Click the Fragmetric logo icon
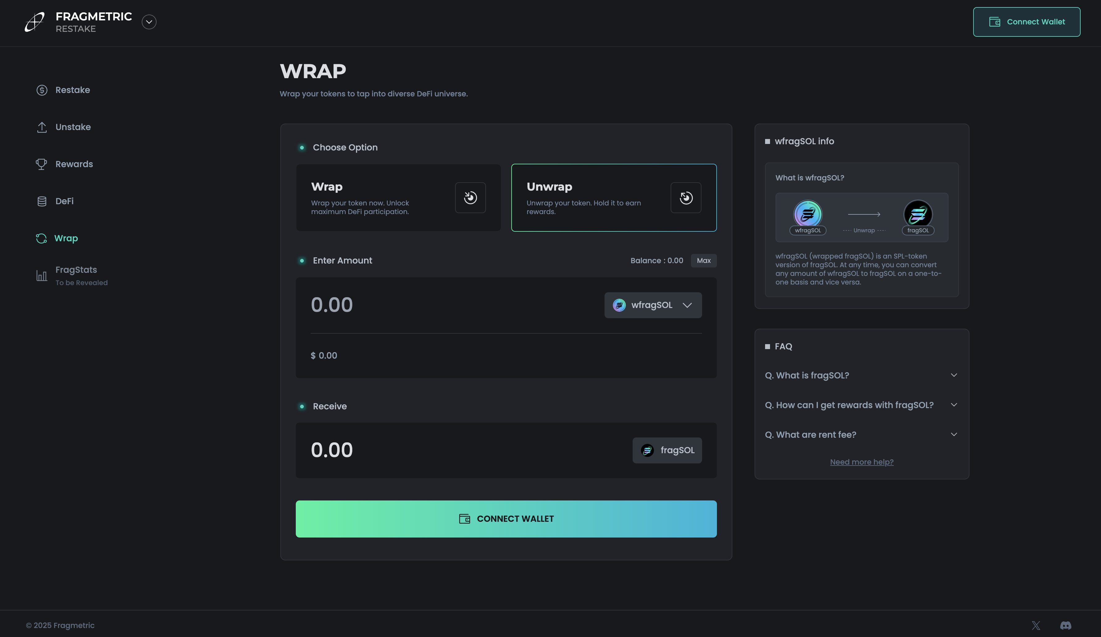 point(35,22)
